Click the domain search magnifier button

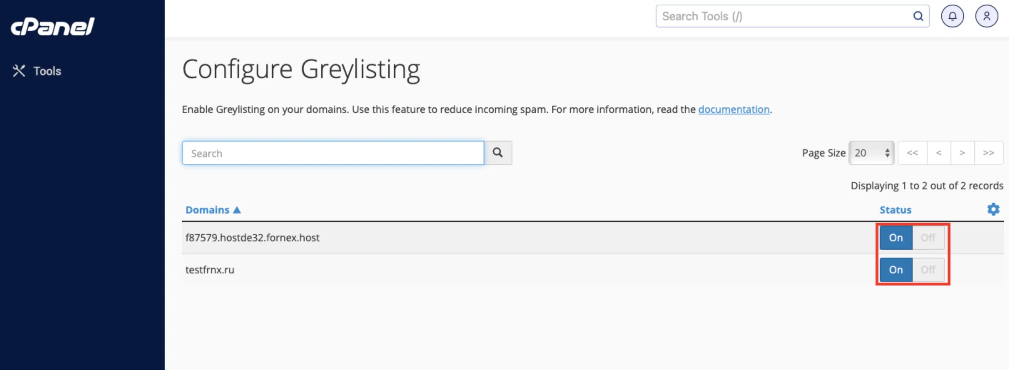(498, 153)
